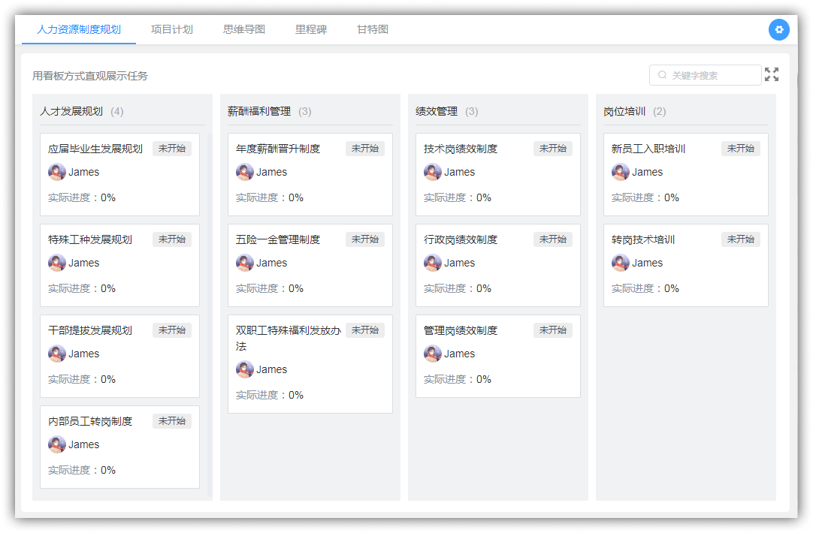Select the 薪酬福利管理 column header
This screenshot has height=533, width=813.
point(259,111)
